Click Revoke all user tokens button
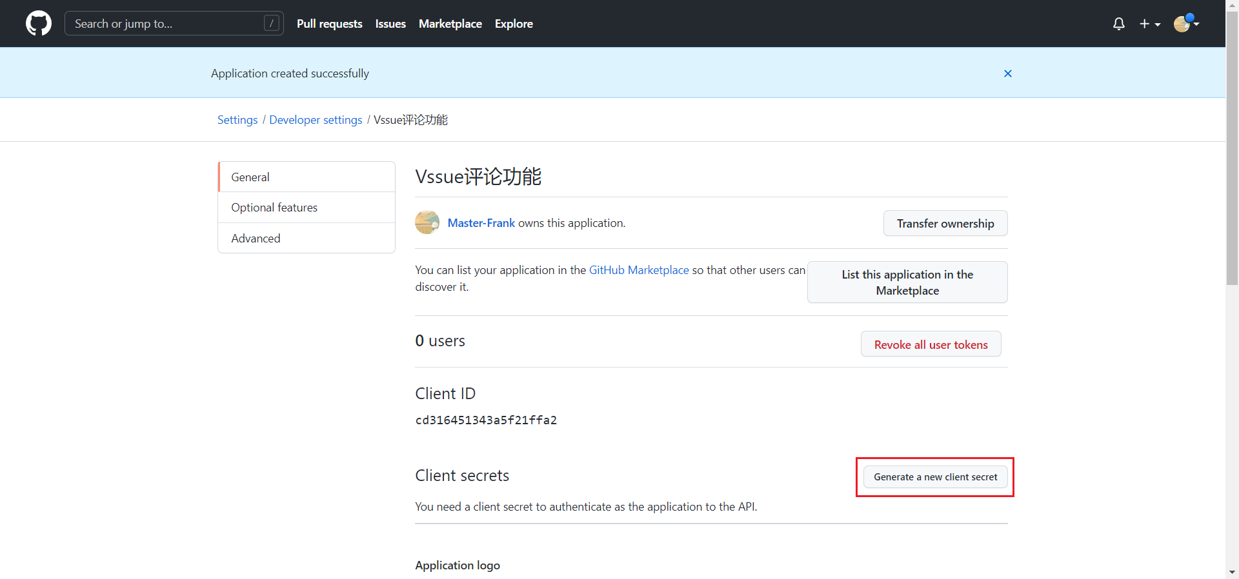The image size is (1239, 579). point(931,344)
